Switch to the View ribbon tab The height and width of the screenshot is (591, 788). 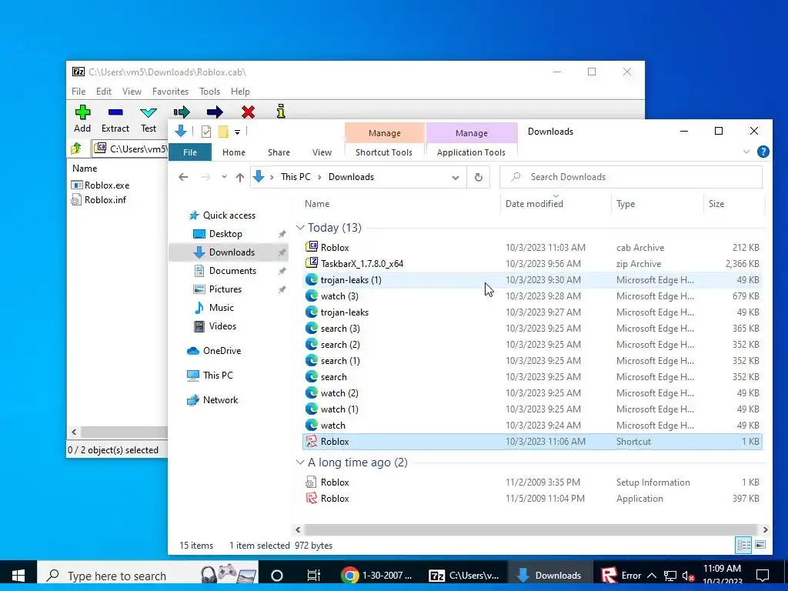322,152
